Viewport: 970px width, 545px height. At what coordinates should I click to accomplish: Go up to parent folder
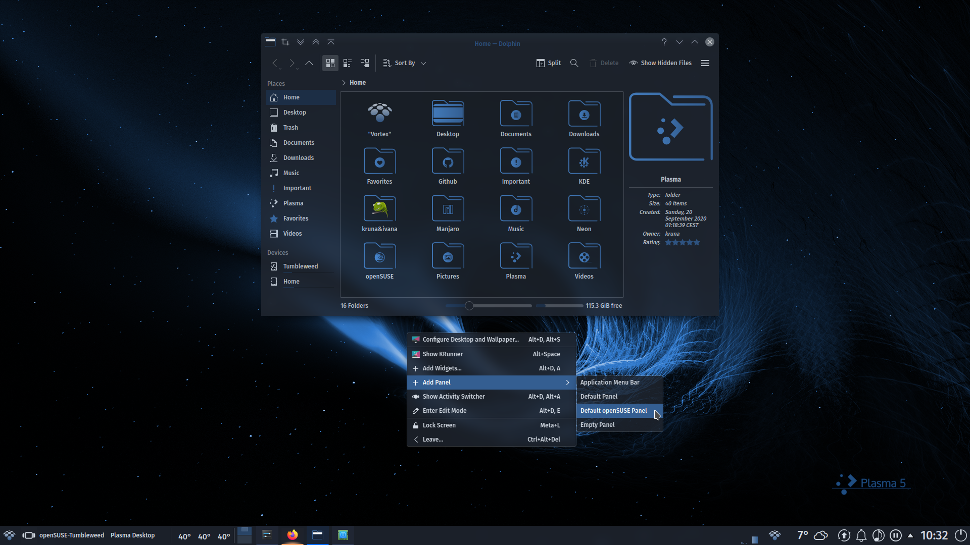[309, 63]
